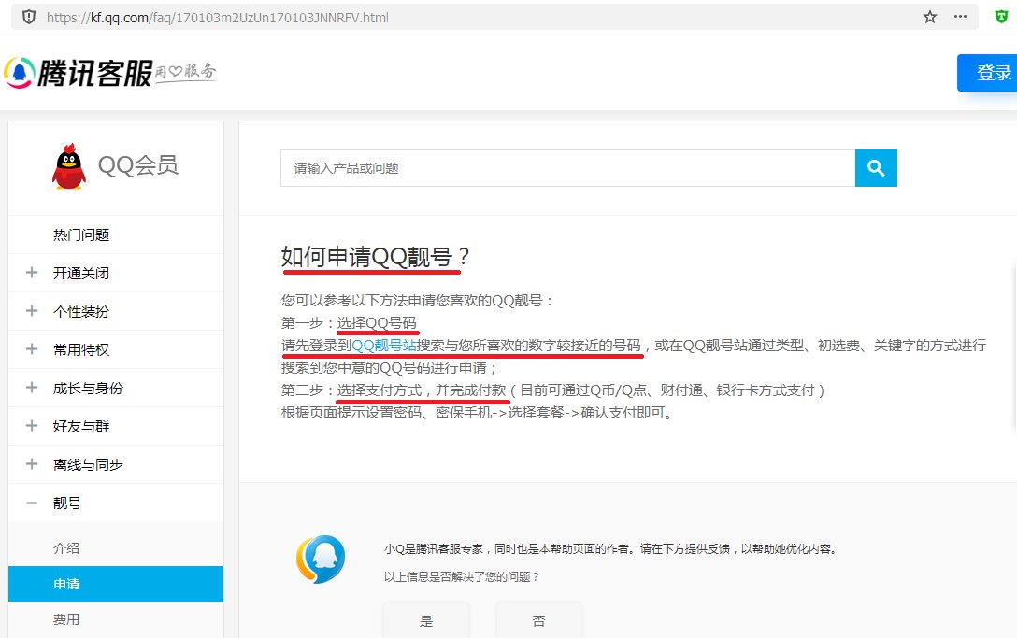1017x638 pixels.
Task: Click the small Q assistant avatar
Action: pyautogui.click(x=321, y=559)
